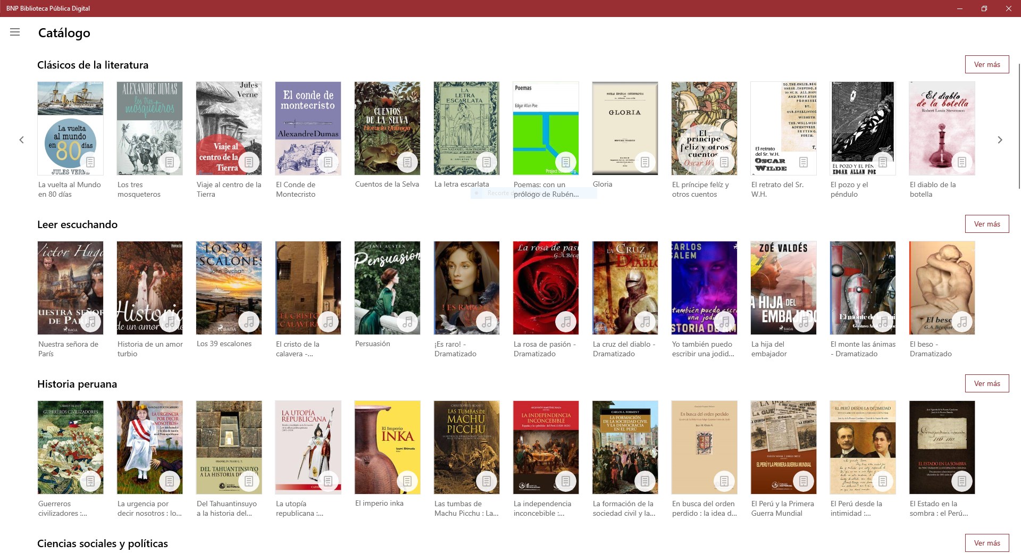Screen dimensions: 1021x553
Task: Click the ebook icon on Los tres mosqueteros
Action: click(170, 162)
